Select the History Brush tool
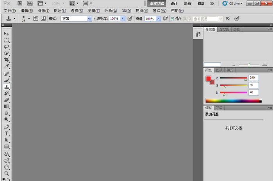Image resolution: width=273 pixels, height=181 pixels. click(6, 93)
